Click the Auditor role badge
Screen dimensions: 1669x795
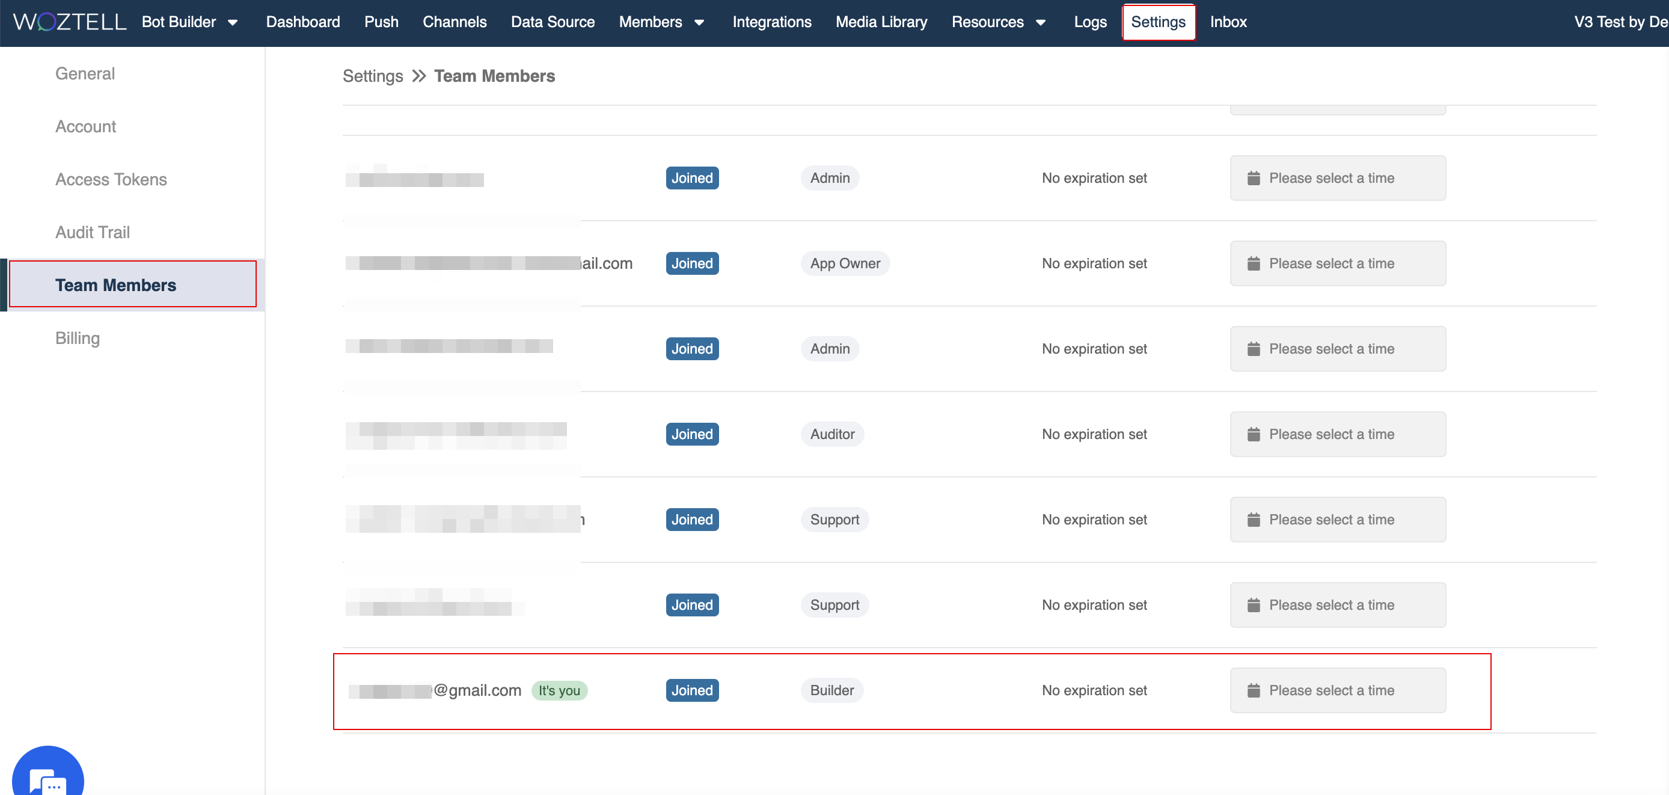coord(832,435)
